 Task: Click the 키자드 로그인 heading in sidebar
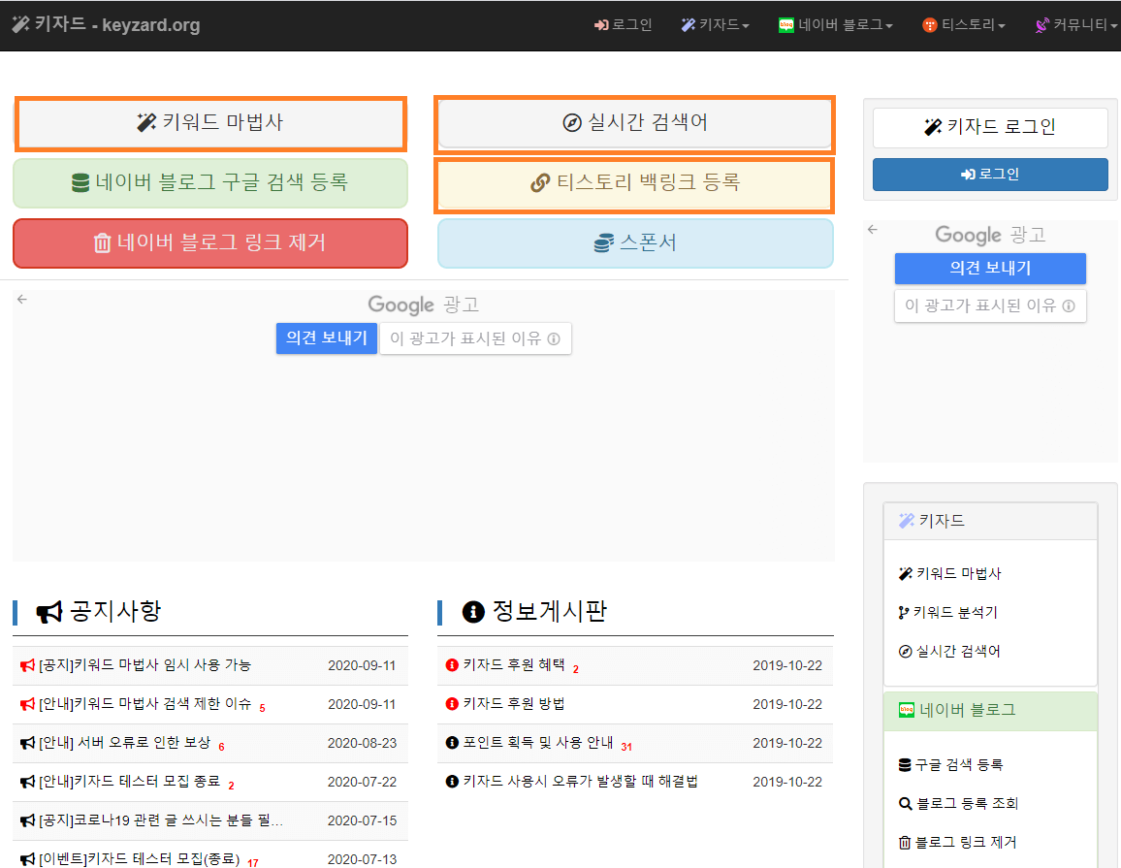pos(990,127)
